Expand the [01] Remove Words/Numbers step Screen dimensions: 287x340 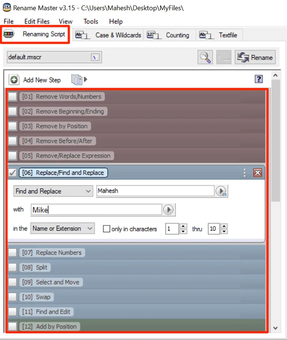click(x=62, y=96)
